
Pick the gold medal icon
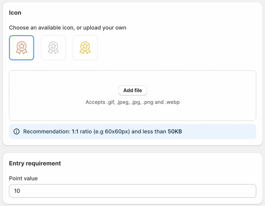tap(85, 48)
